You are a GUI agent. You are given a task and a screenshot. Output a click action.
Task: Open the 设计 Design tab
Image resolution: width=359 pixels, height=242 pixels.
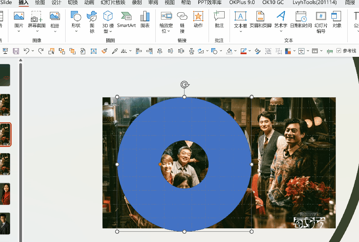tap(56, 3)
